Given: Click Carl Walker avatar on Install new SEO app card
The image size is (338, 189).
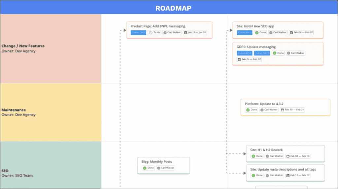Looking at the screenshot, I should pyautogui.click(x=271, y=33).
